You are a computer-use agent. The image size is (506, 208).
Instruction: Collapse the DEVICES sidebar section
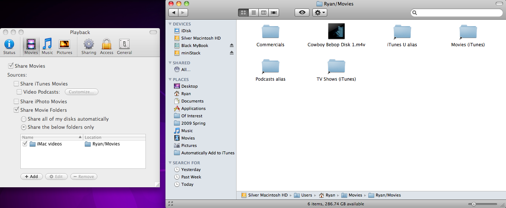pos(170,24)
